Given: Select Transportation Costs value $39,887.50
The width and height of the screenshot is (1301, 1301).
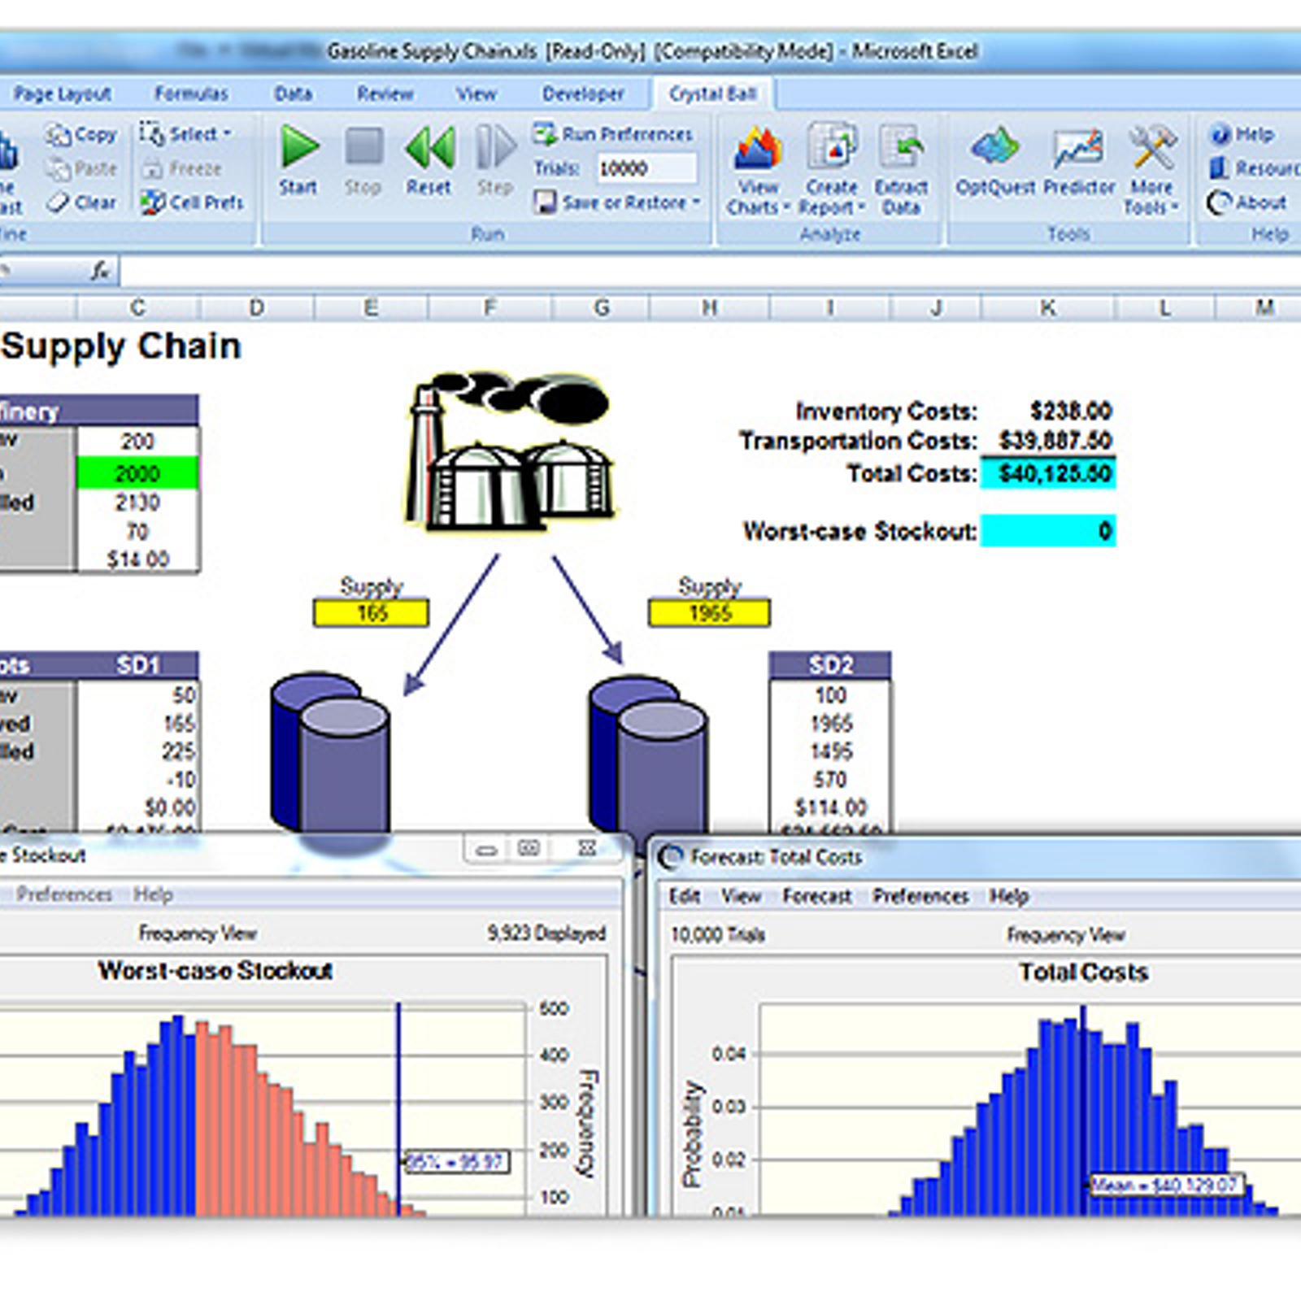Looking at the screenshot, I should pos(1055,442).
